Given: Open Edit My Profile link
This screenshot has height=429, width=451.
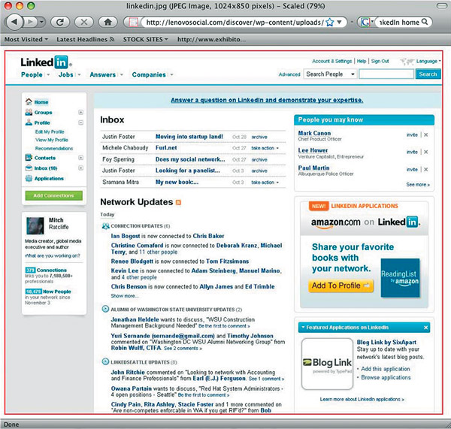Looking at the screenshot, I should point(50,131).
